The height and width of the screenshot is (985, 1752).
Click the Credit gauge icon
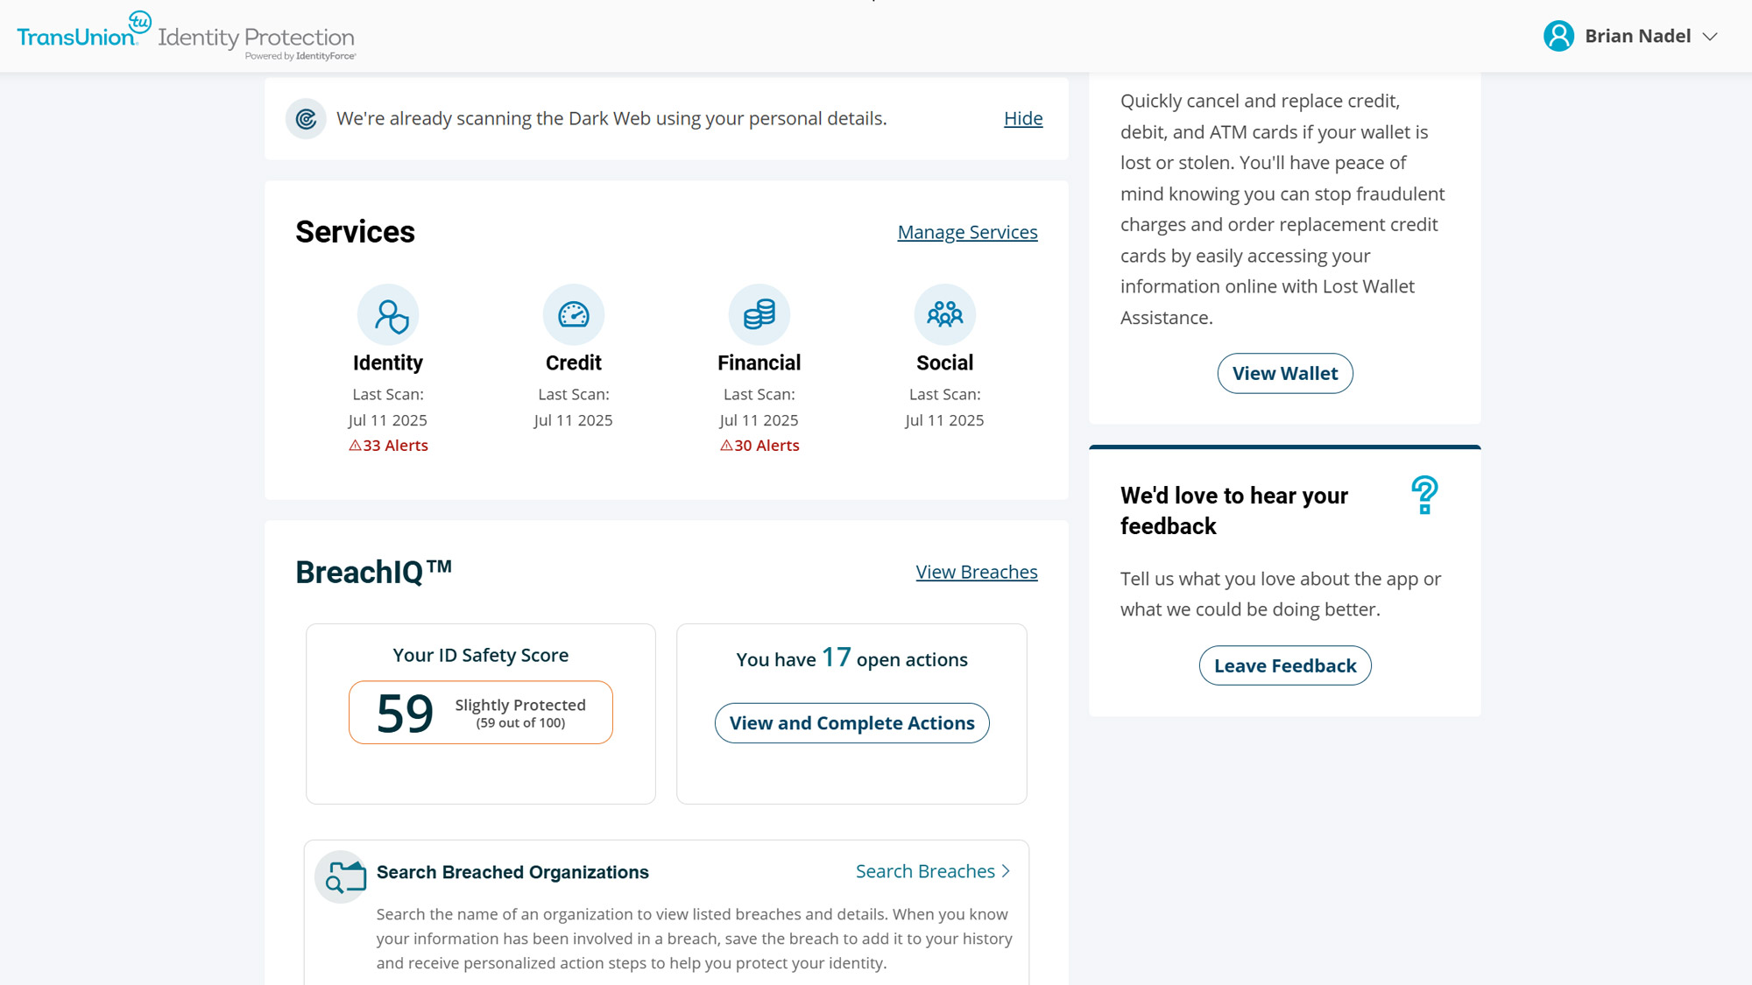click(x=574, y=315)
